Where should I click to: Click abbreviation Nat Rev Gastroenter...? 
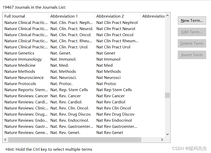117,127
